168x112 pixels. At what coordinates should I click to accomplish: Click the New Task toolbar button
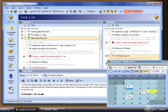(x=35, y=11)
